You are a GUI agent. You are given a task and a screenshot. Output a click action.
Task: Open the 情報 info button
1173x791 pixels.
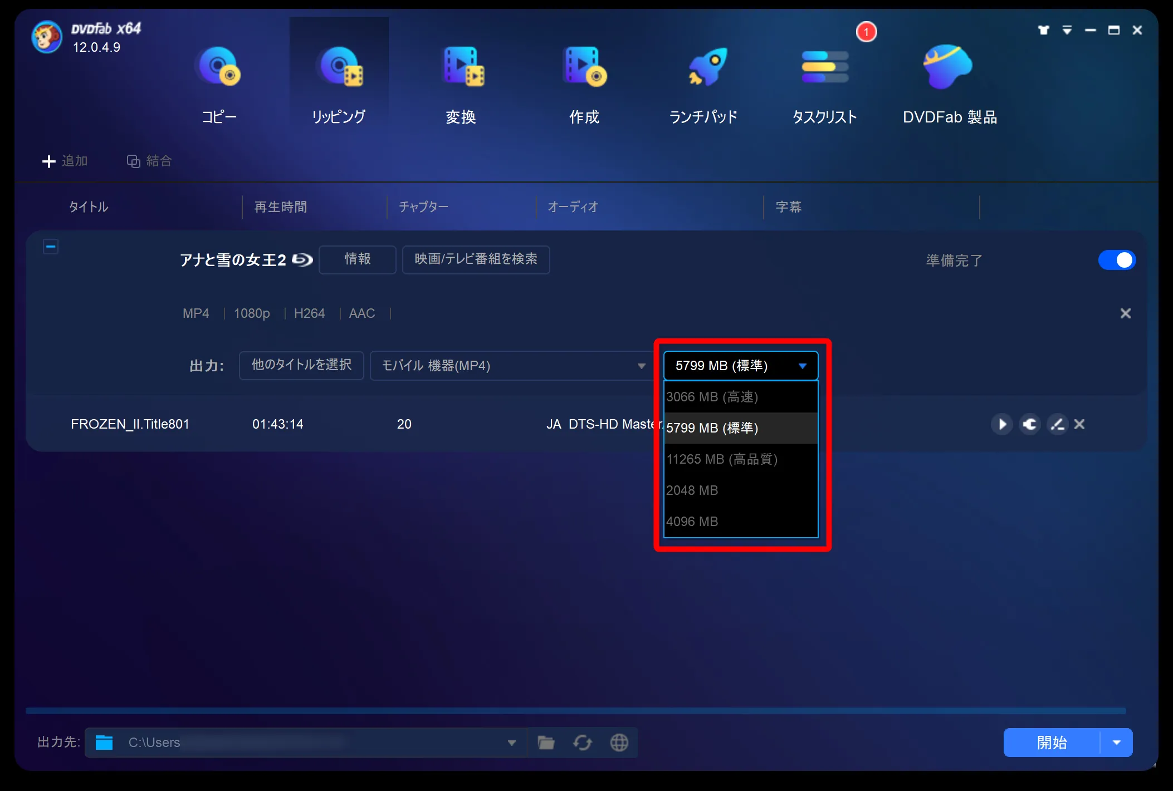tap(358, 259)
